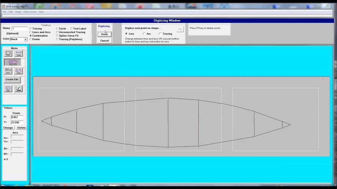Click the shape Name input field
This screenshot has width=337, height=189.
(x=20, y=29)
